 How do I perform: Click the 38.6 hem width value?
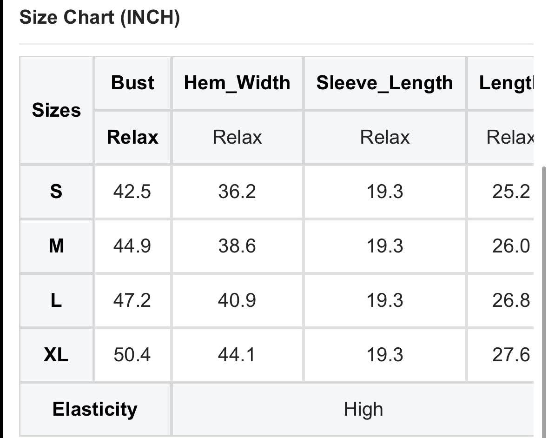coord(238,246)
